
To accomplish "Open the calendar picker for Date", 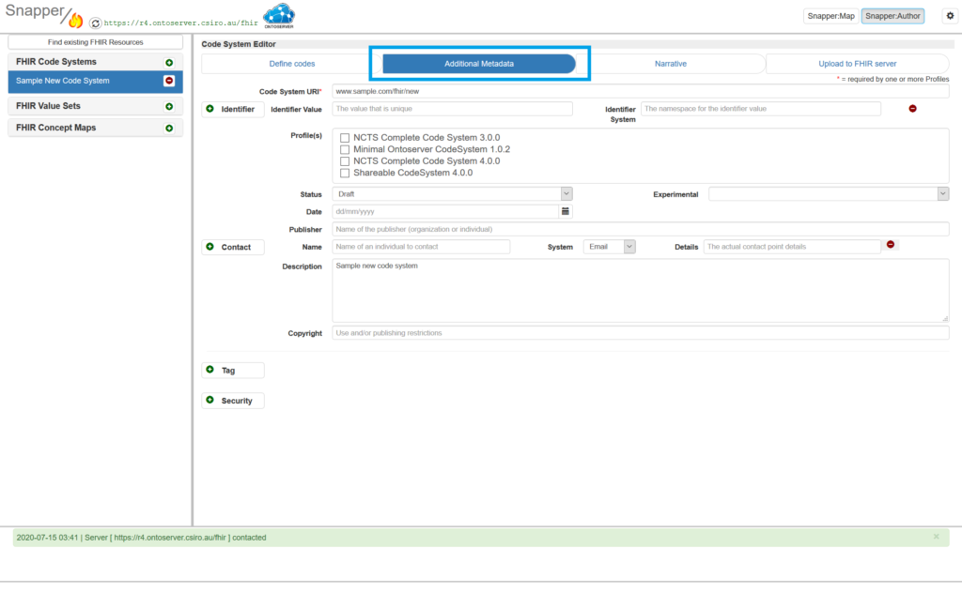I will [x=566, y=211].
